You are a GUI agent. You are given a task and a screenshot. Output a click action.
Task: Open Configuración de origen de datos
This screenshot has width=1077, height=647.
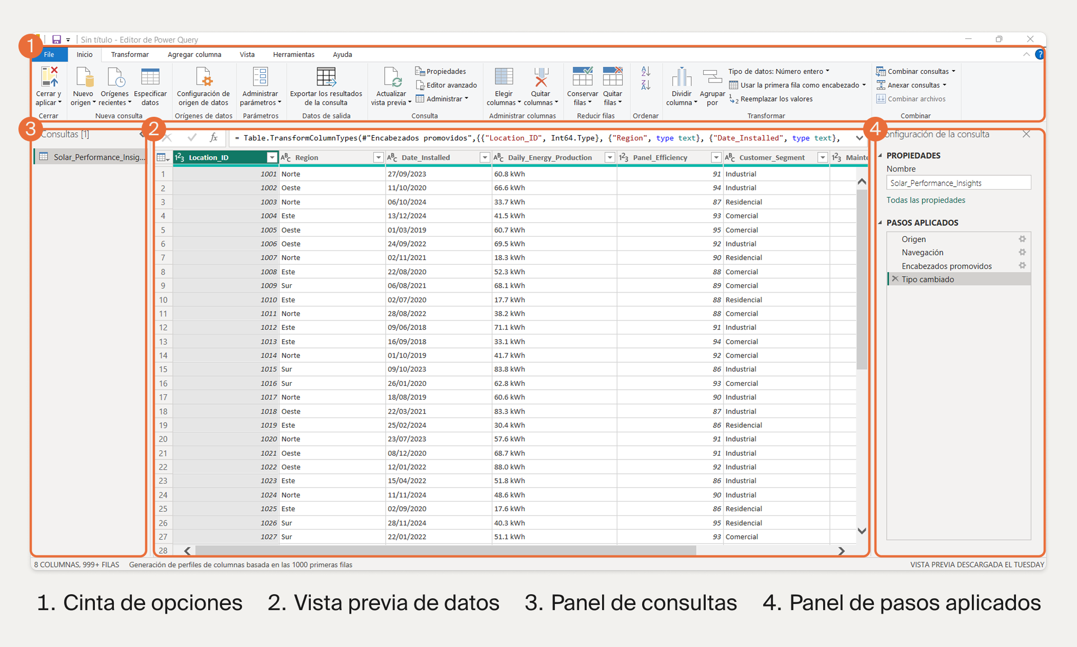pyautogui.click(x=204, y=78)
